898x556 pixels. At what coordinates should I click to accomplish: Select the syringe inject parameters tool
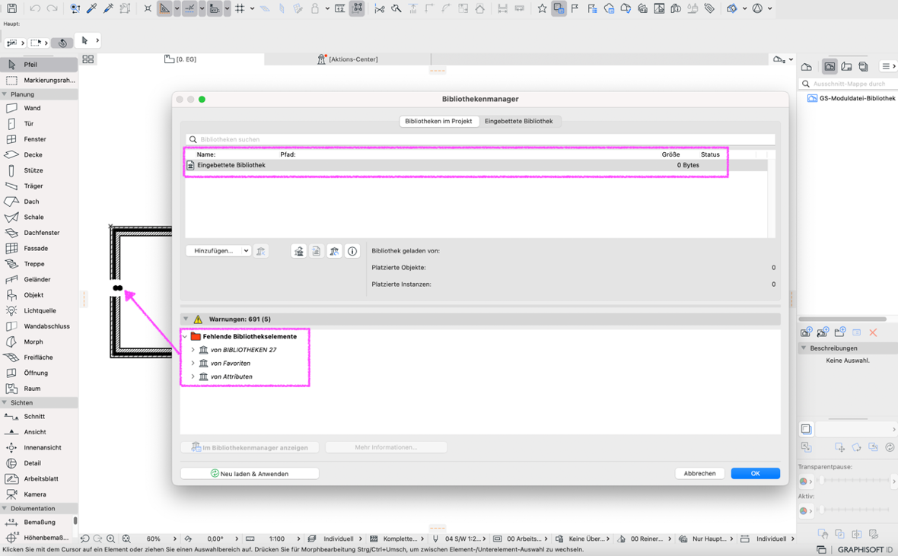(x=108, y=8)
